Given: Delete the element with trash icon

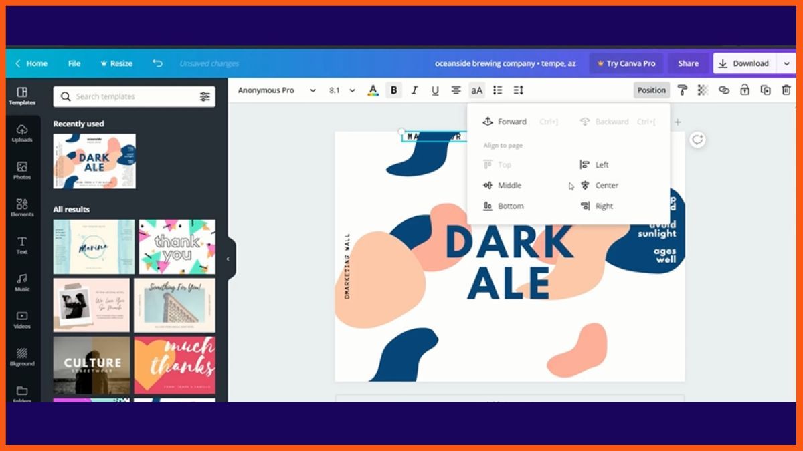Looking at the screenshot, I should [786, 90].
